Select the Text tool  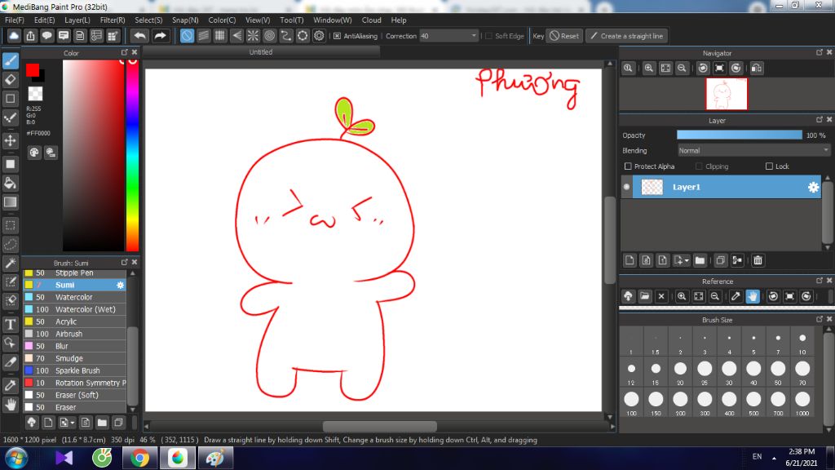click(x=11, y=324)
